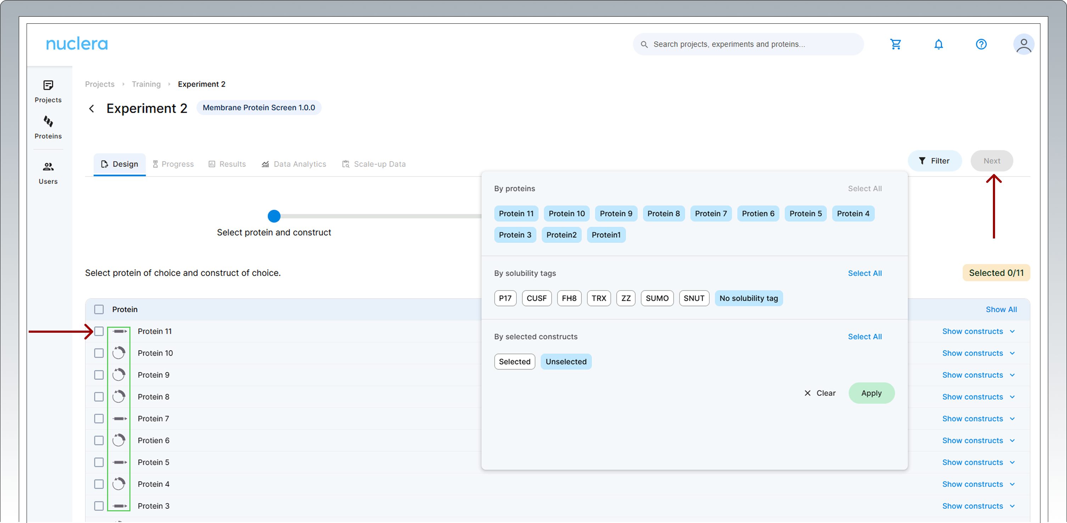1067x523 pixels.
Task: Click Show All in the table header
Action: [1001, 309]
